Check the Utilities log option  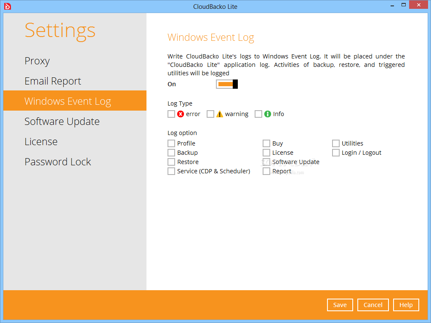pyautogui.click(x=335, y=143)
